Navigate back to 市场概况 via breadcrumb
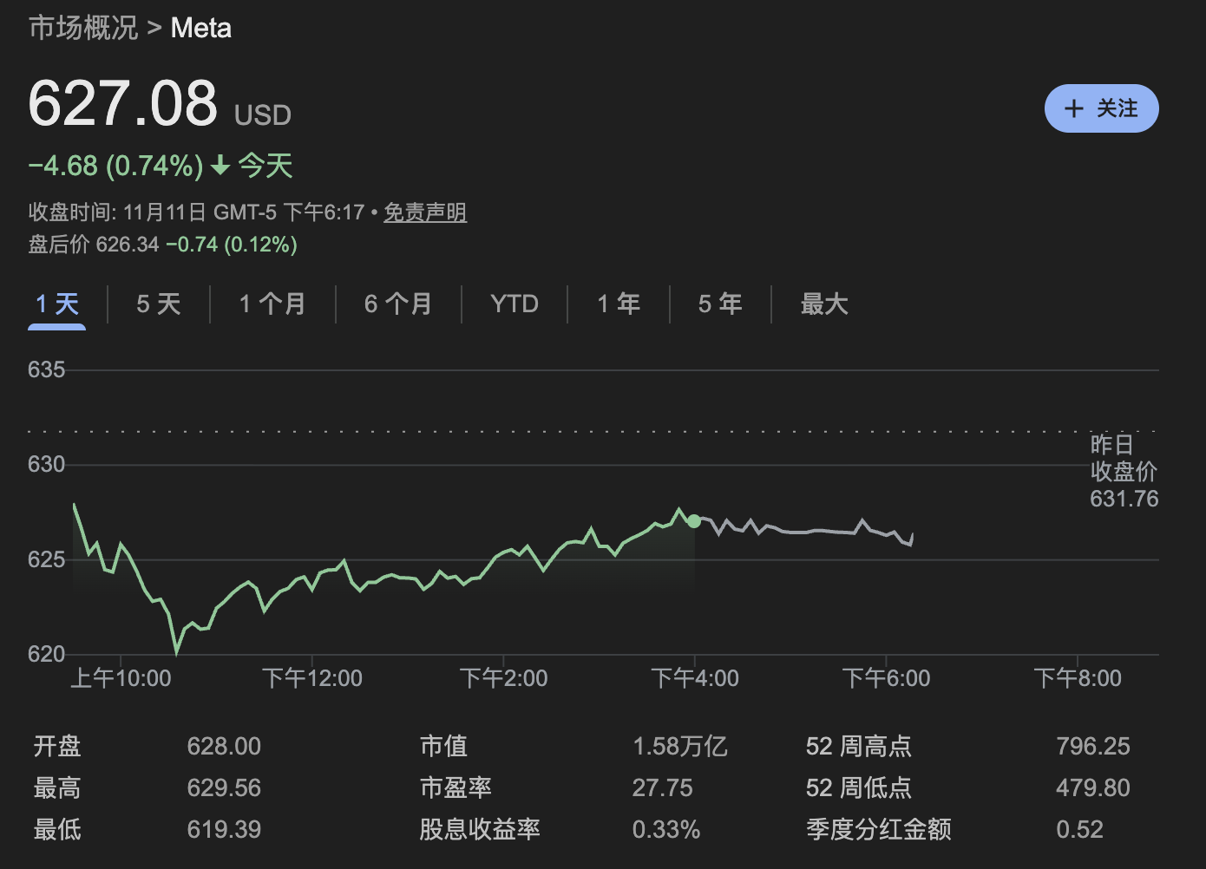Image resolution: width=1206 pixels, height=869 pixels. click(82, 28)
